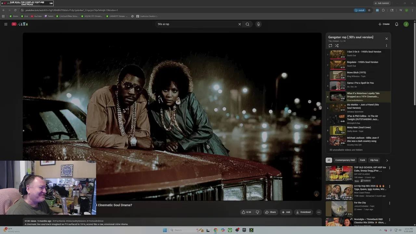Open options for Nostalgia Throwback R&B video
This screenshot has height=234, width=416.
390,220
